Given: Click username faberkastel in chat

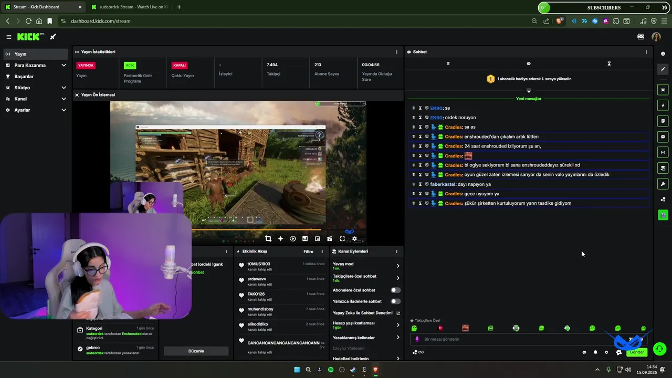Looking at the screenshot, I should [x=443, y=184].
